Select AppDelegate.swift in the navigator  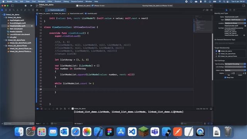point(17,20)
